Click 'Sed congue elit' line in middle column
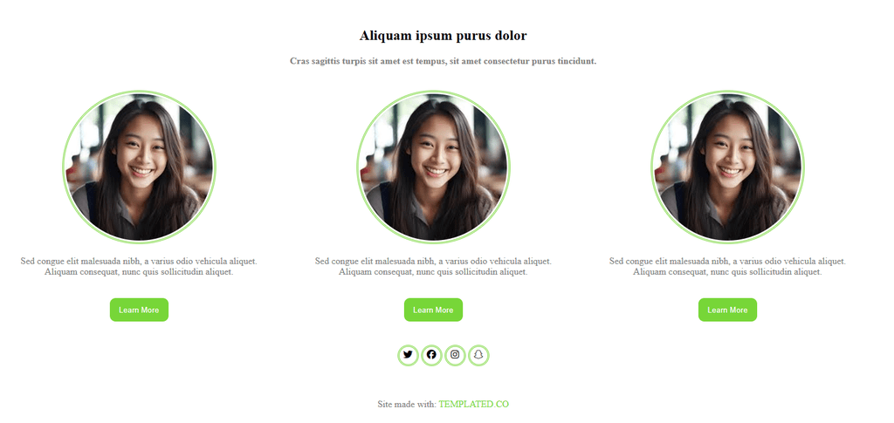Screen dimensions: 894x423 click(x=433, y=262)
